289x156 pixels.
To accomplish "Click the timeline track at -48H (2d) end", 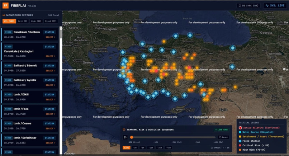I will 215,137.
